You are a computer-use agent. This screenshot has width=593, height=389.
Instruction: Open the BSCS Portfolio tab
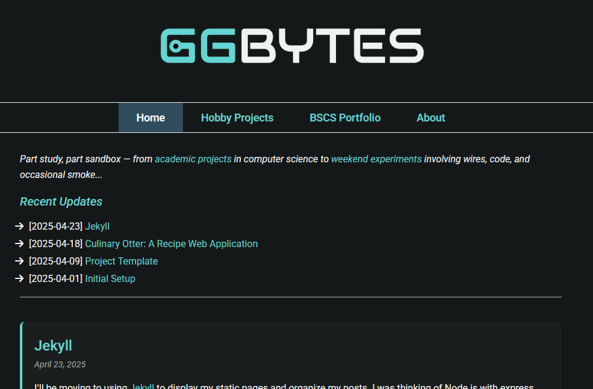click(345, 117)
